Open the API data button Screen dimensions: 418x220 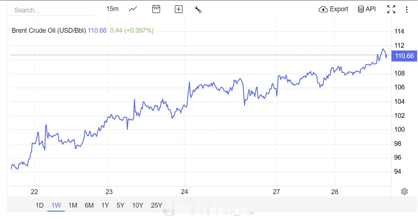(x=367, y=9)
